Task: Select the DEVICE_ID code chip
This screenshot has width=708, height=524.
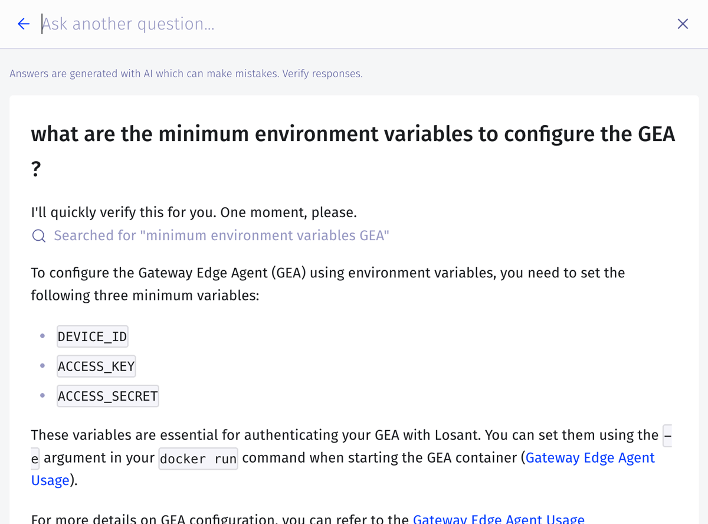Action: (92, 336)
